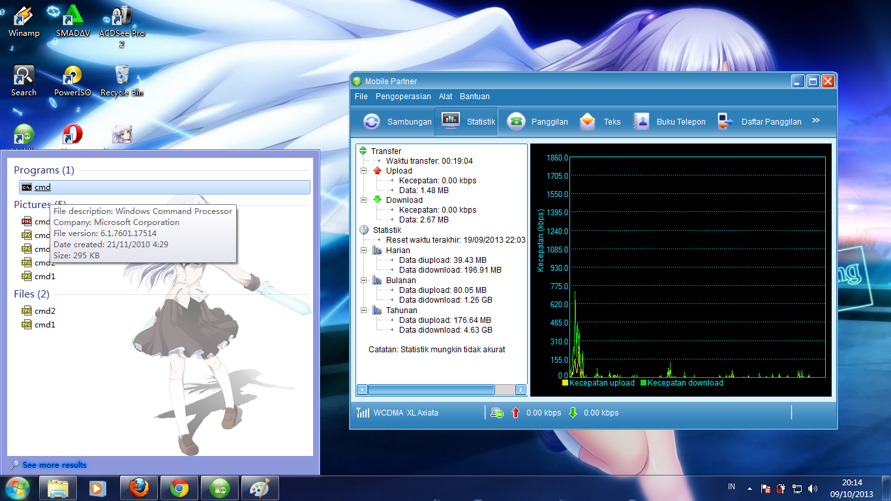Click the statistics tree horizontal scrollbar thumb

pos(431,389)
